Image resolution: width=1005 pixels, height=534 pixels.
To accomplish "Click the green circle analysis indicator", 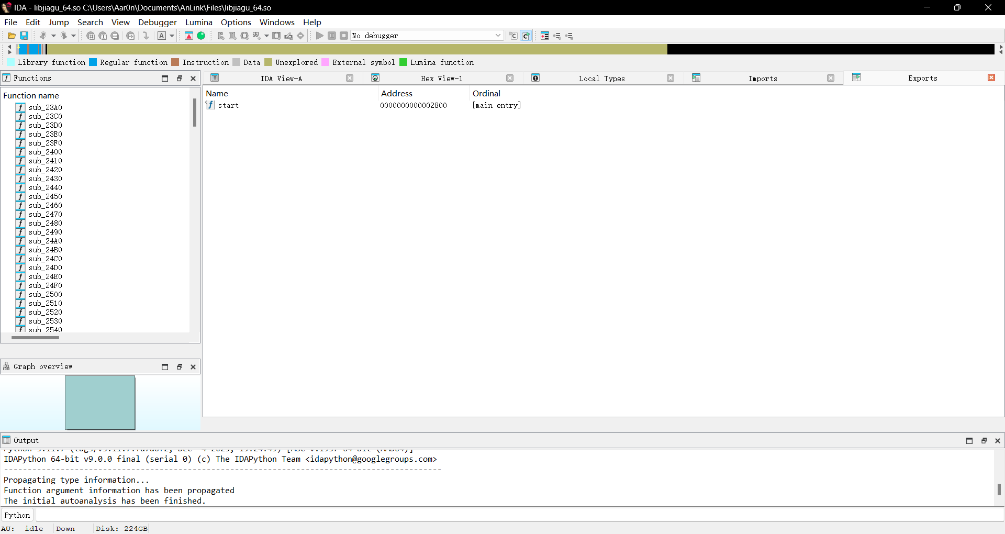I will (x=201, y=36).
